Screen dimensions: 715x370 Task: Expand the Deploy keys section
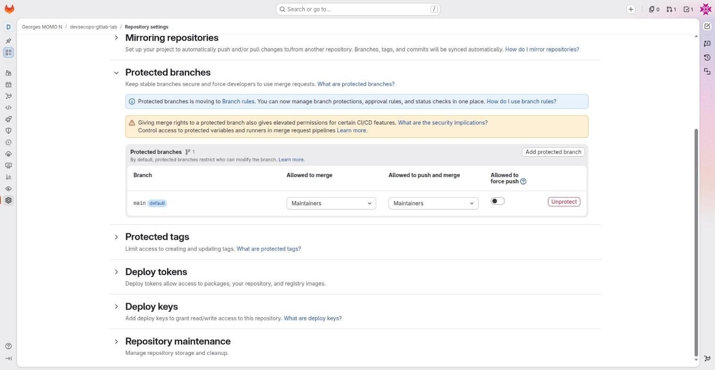click(116, 307)
